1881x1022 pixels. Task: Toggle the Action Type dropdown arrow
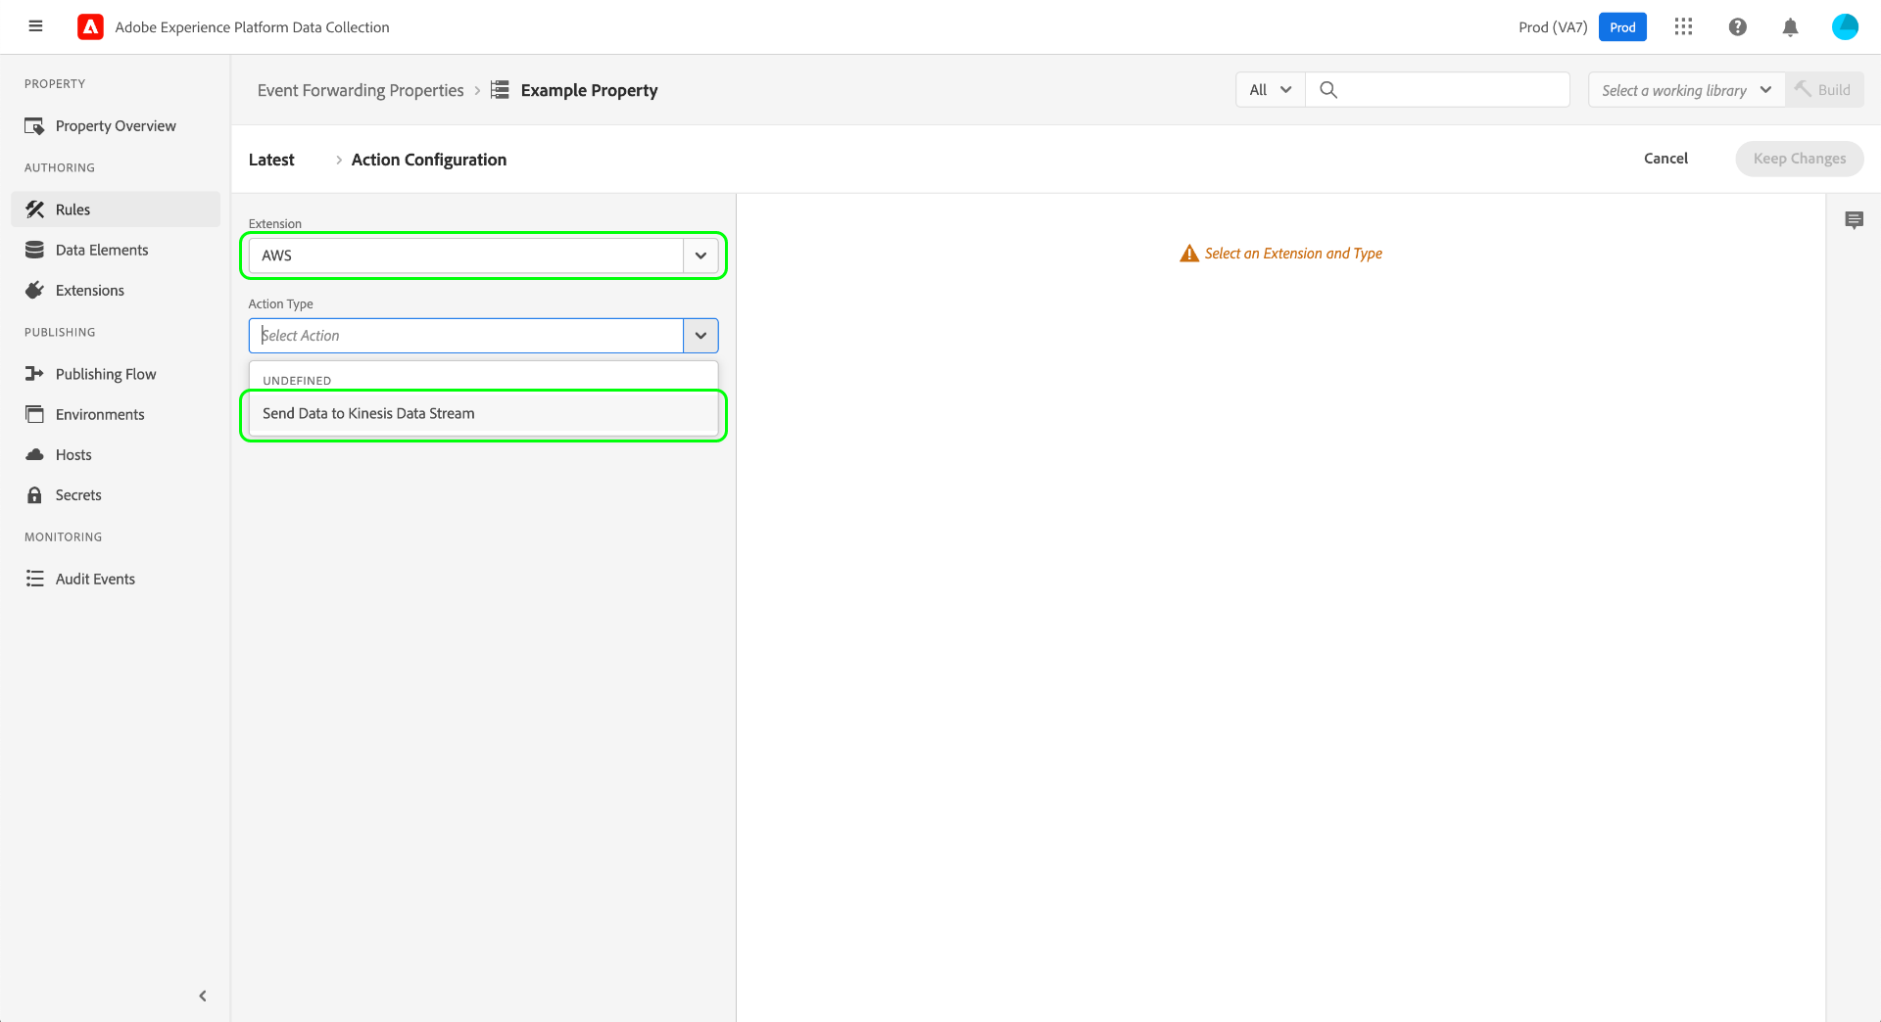pos(700,336)
